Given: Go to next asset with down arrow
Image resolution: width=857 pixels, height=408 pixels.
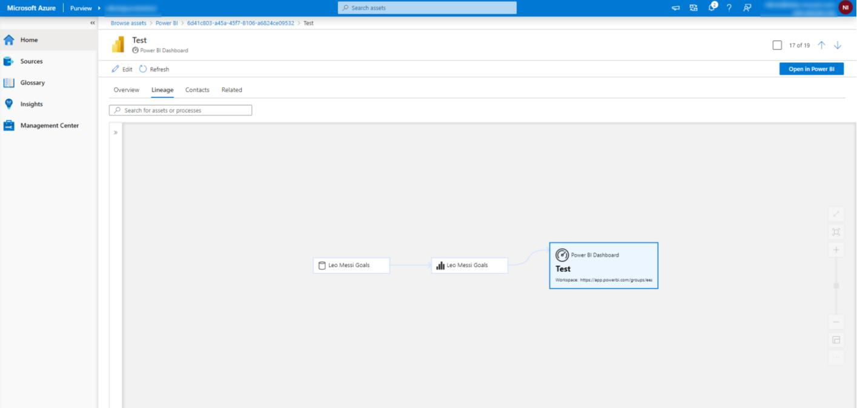Looking at the screenshot, I should tap(838, 45).
